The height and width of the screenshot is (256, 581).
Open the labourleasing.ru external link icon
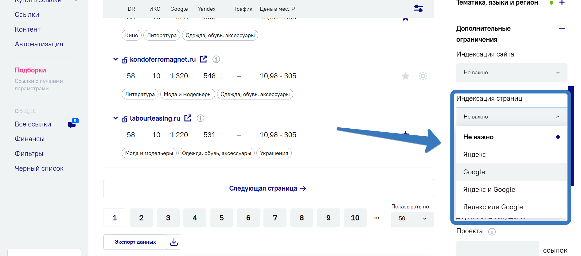click(x=188, y=118)
